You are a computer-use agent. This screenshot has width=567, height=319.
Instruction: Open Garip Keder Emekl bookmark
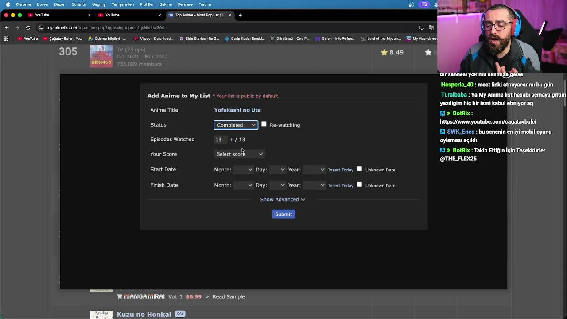pos(245,39)
